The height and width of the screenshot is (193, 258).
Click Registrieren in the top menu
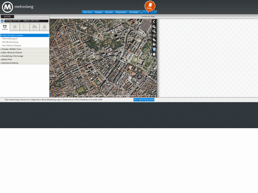point(121,12)
